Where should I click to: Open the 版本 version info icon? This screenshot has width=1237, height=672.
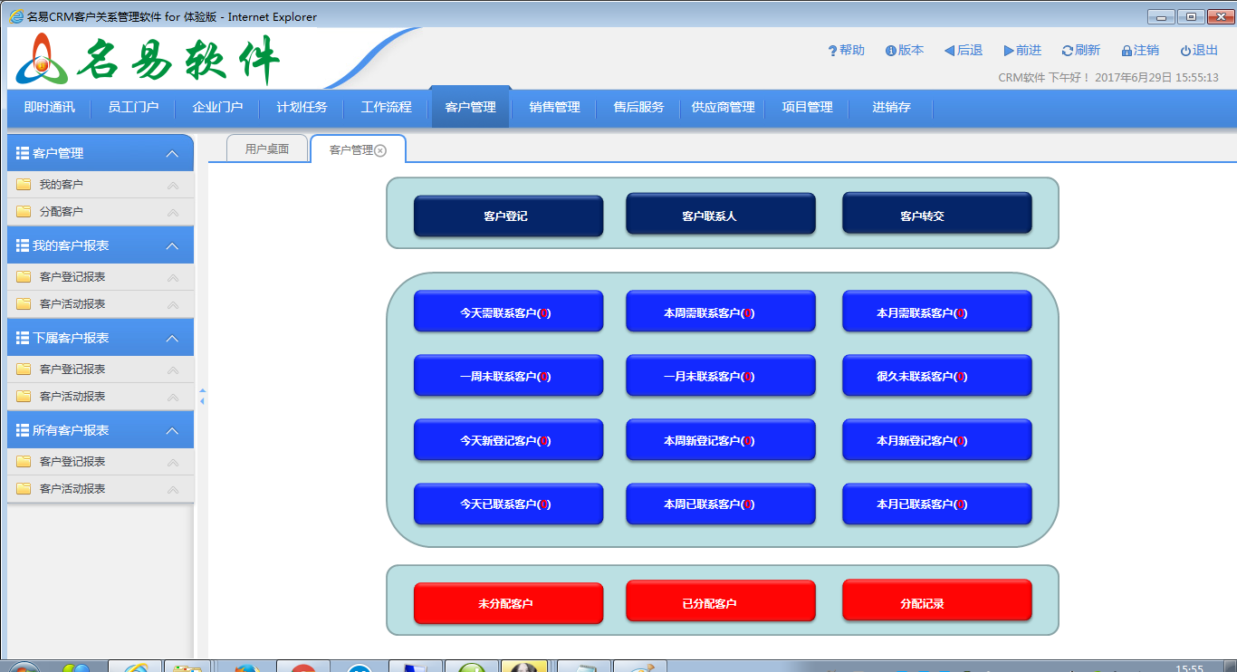891,51
